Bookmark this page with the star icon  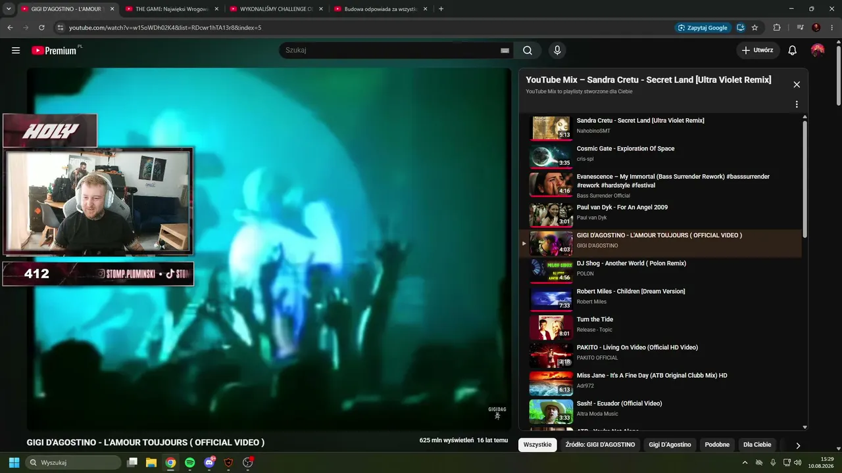[755, 28]
